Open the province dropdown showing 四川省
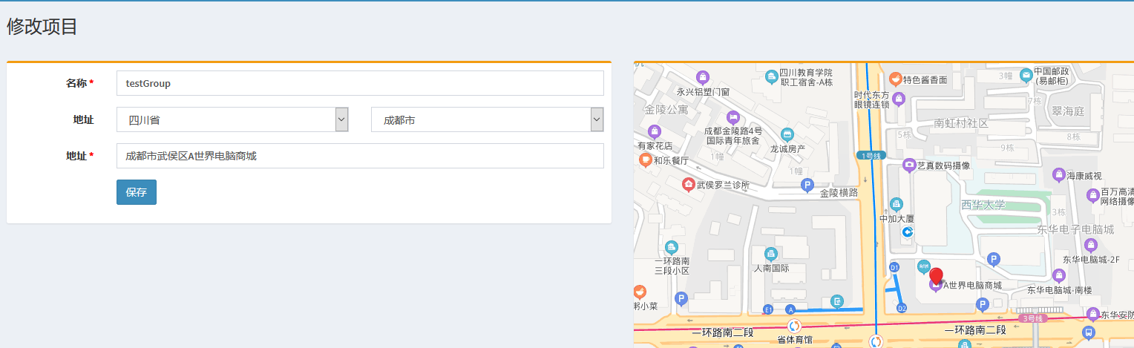This screenshot has height=348, width=1134. point(232,119)
